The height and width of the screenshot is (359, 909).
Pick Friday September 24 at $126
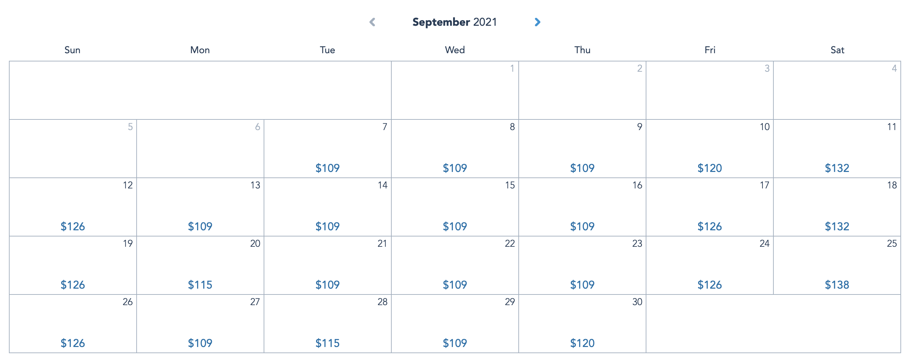pyautogui.click(x=710, y=265)
